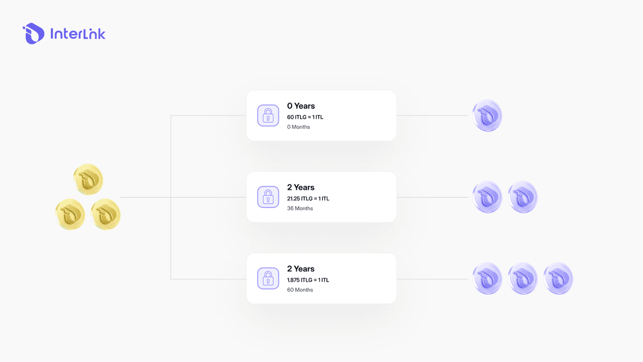Click the top gold ITLG coin
The width and height of the screenshot is (643, 362).
click(x=88, y=180)
